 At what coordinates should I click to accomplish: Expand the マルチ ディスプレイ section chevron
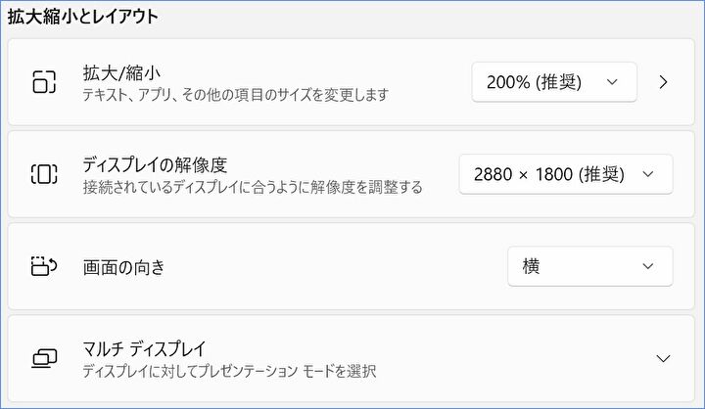tap(663, 358)
